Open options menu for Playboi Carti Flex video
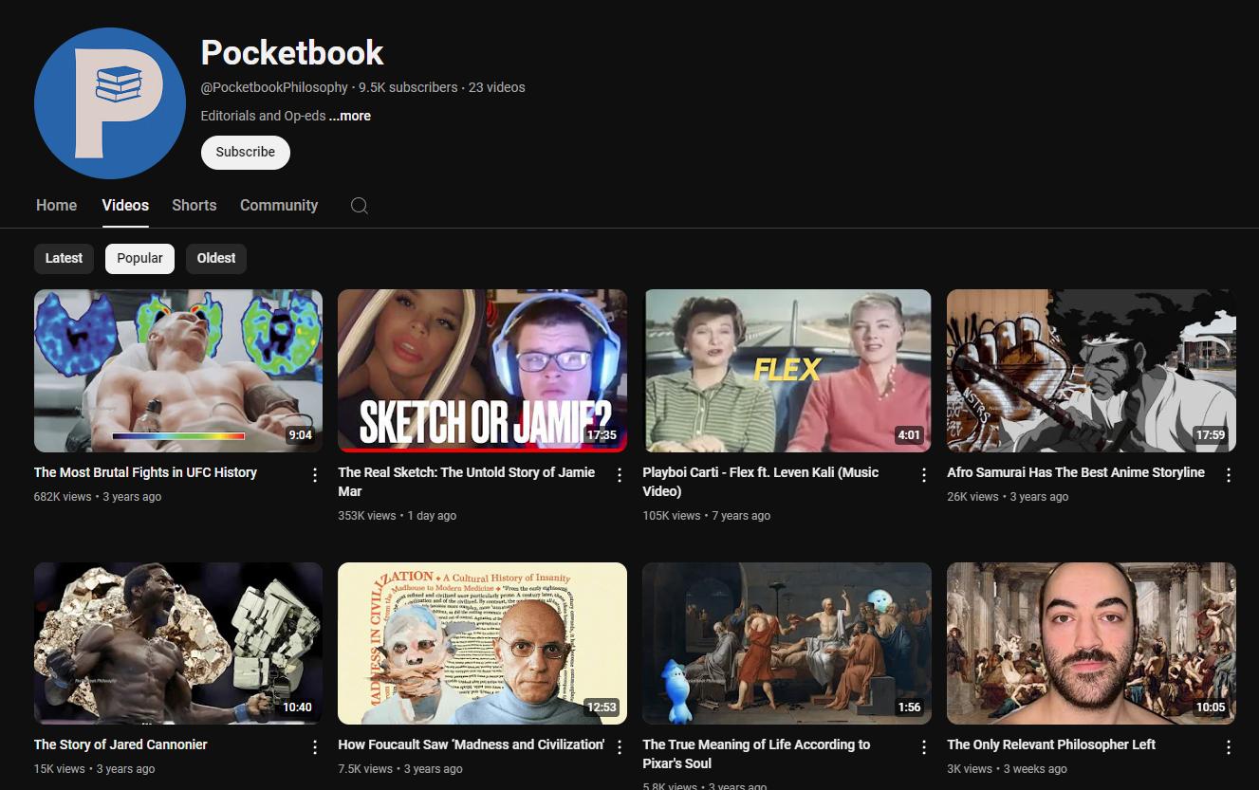The width and height of the screenshot is (1259, 790). tap(924, 474)
